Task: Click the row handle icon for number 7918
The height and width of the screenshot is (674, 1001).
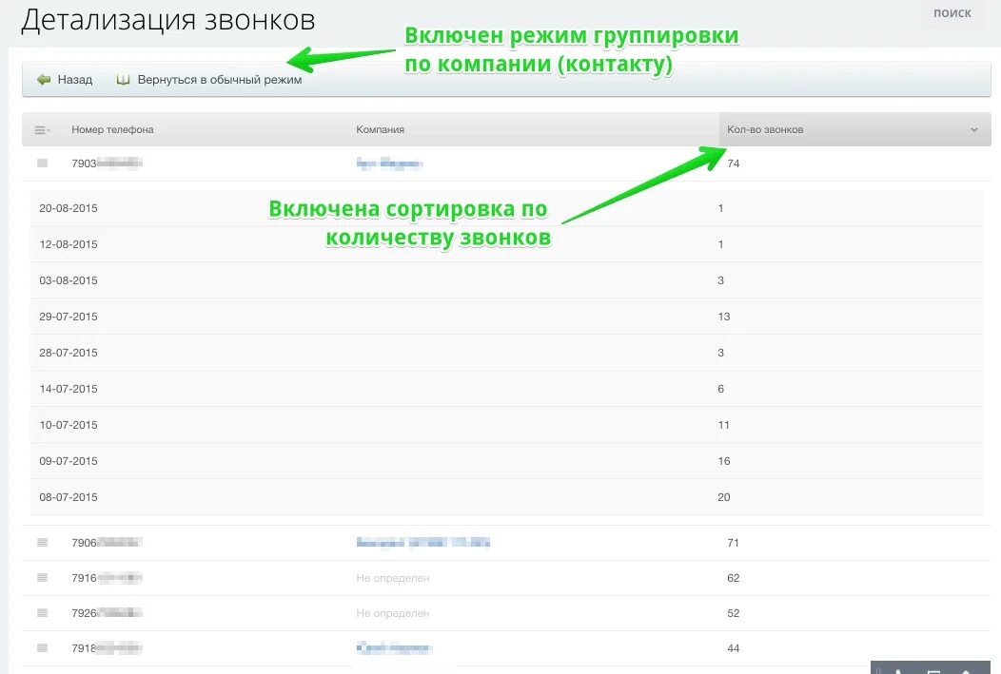Action: 43,647
